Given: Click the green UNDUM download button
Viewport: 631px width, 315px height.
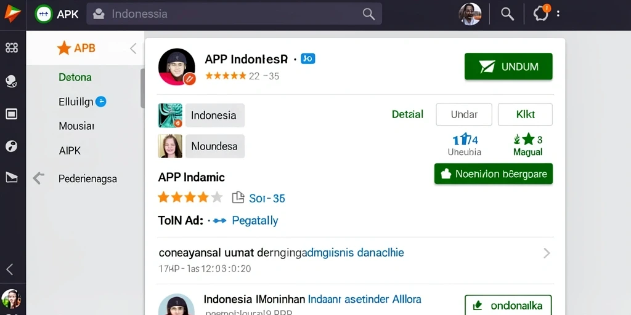Looking at the screenshot, I should point(508,66).
